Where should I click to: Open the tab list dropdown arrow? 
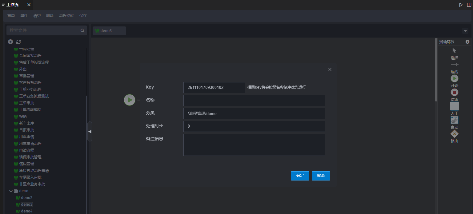pos(465,31)
